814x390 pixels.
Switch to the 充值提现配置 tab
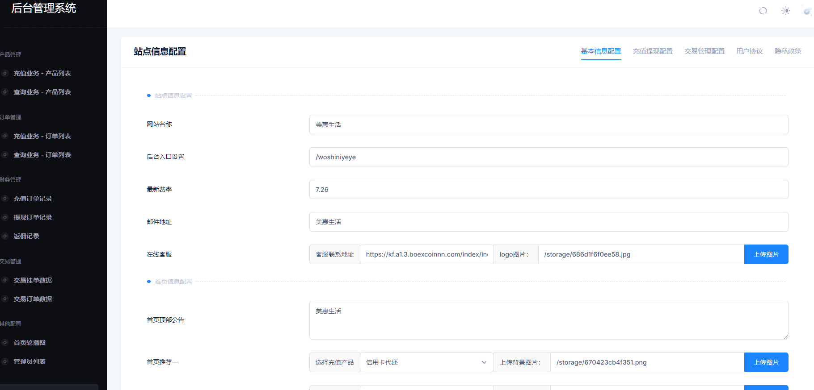tap(653, 51)
